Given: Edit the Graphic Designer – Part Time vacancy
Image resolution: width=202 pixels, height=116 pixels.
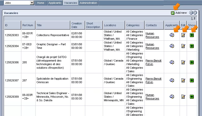Looking at the screenshot, I should [183, 46].
